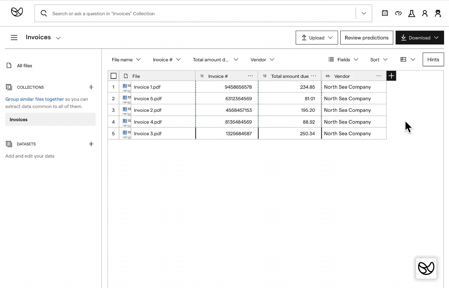449x288 pixels.
Task: Select amount cell 250.34
Action: pos(290,133)
